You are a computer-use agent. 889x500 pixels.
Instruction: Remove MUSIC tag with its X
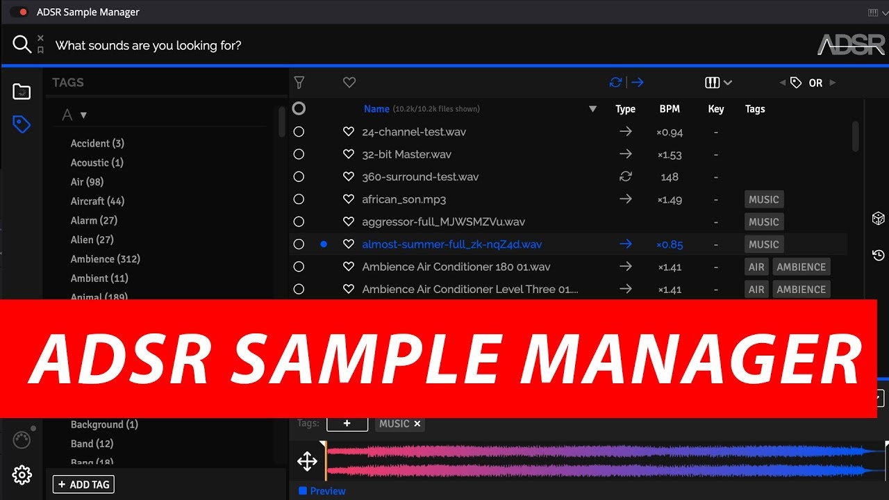click(x=417, y=424)
